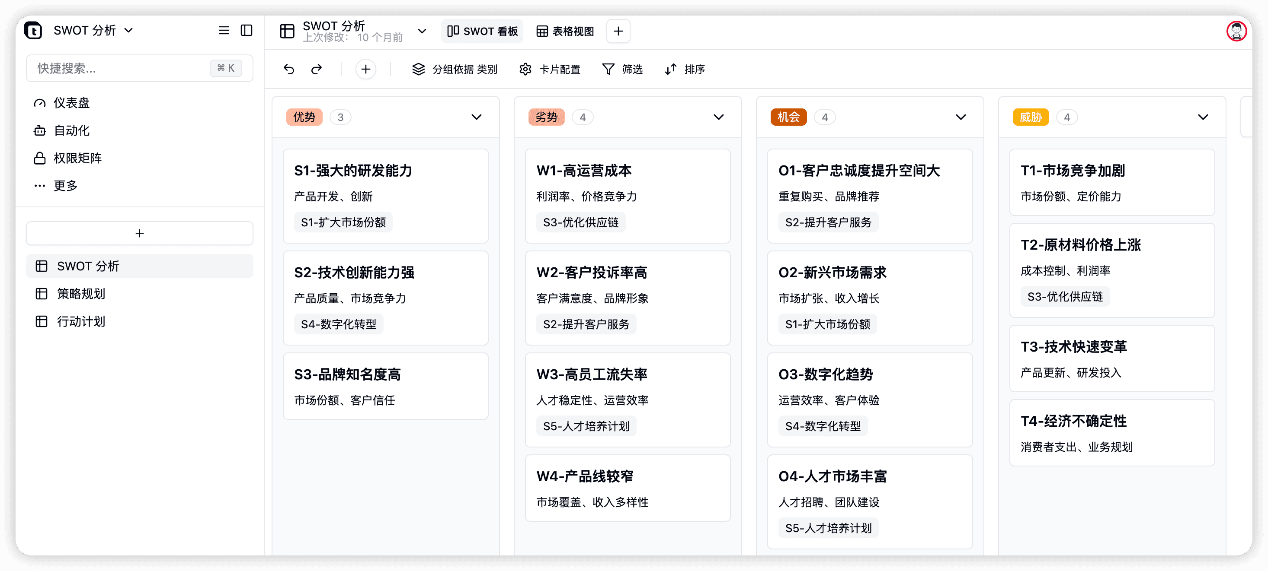Click the S4-数字化转型 tag in O3 card
This screenshot has width=1268, height=571.
tap(823, 426)
